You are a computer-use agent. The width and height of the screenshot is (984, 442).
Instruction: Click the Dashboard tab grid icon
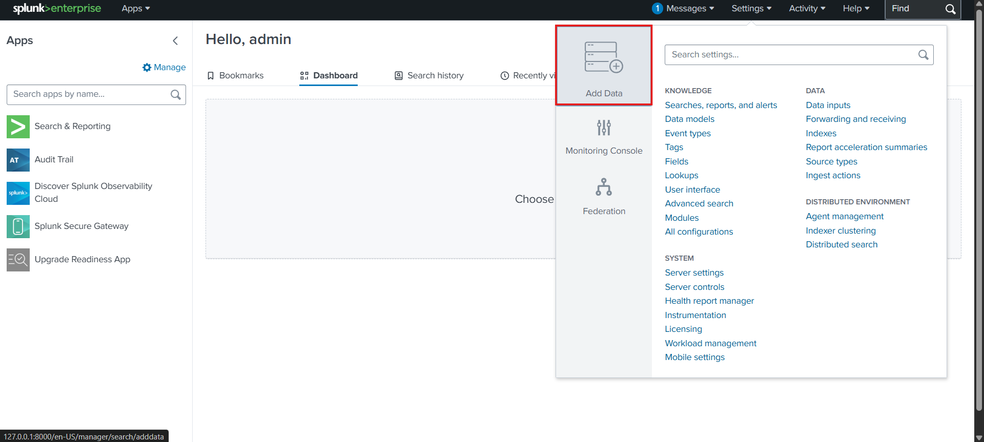[x=304, y=76]
